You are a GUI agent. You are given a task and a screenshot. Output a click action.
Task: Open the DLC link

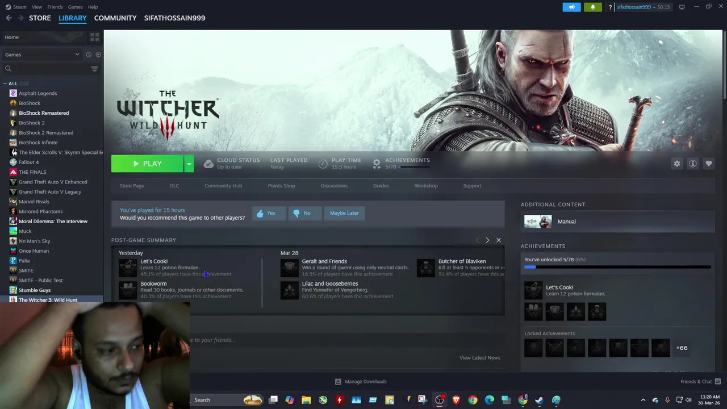tap(174, 186)
